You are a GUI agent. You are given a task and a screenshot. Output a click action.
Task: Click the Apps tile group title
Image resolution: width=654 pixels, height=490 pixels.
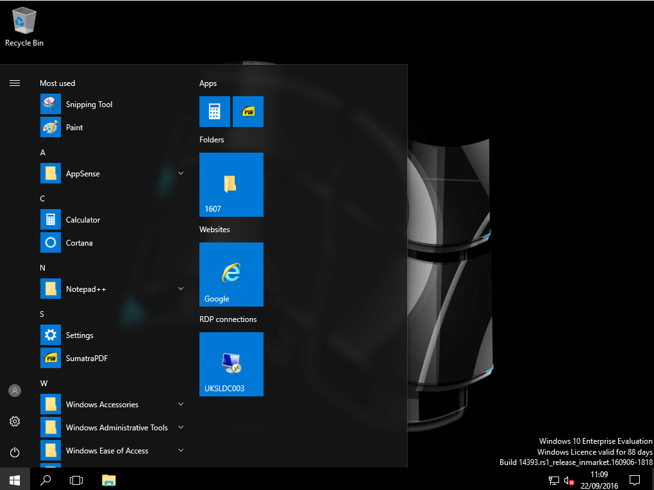(208, 83)
